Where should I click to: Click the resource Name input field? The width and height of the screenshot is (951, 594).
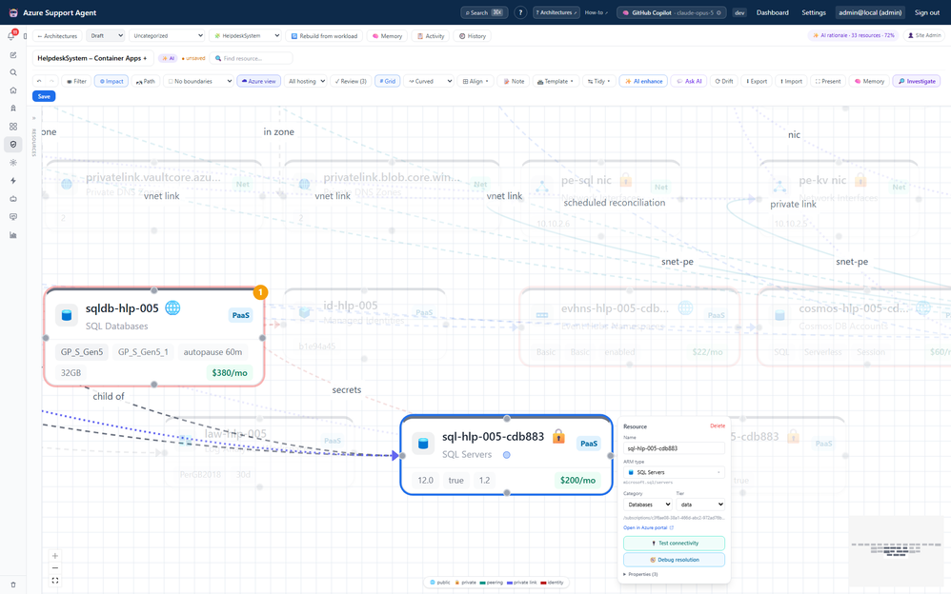tap(674, 448)
